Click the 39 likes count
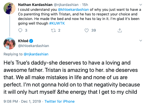 tap(94, 30)
